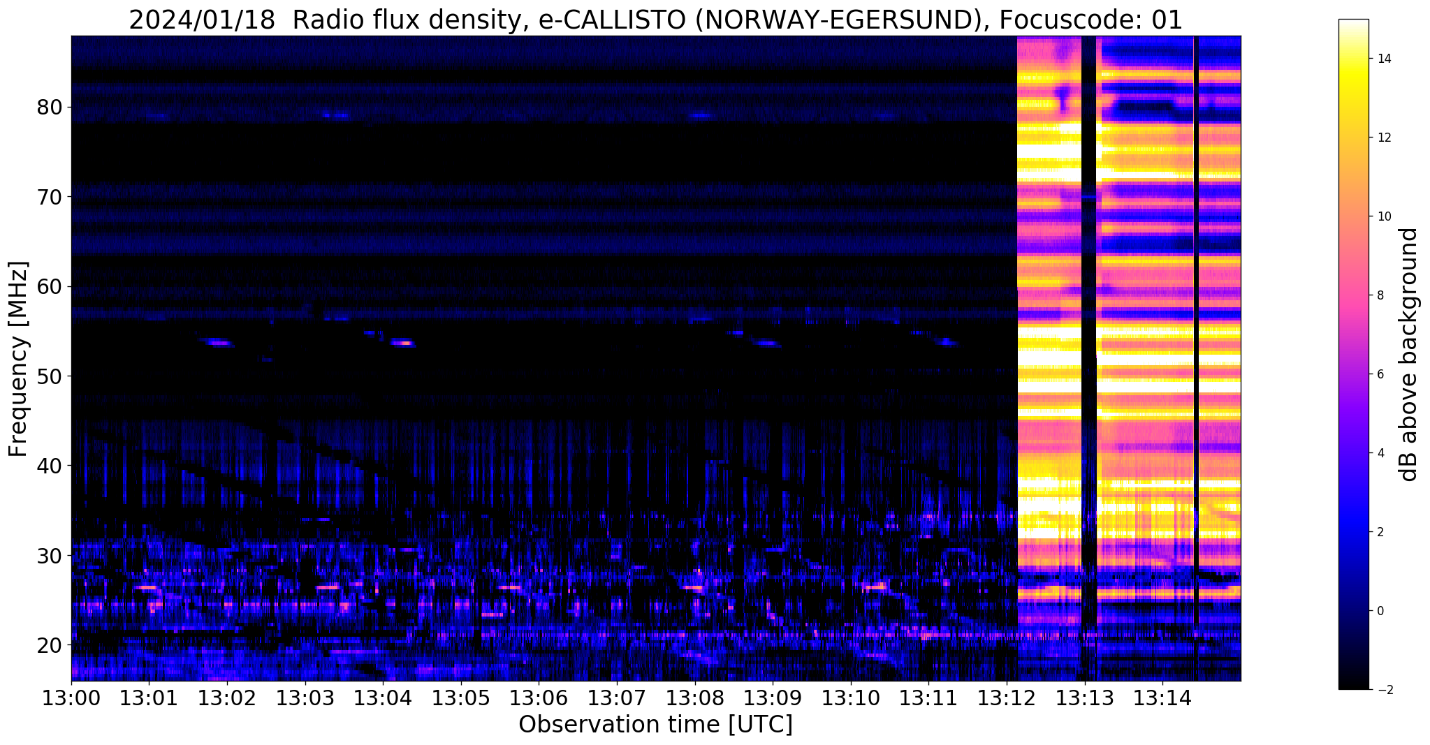Click the 13:03 time tick label
This screenshot has height=745, width=1430.
tap(305, 698)
